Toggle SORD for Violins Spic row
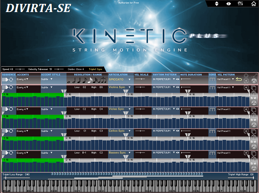 click(x=212, y=88)
